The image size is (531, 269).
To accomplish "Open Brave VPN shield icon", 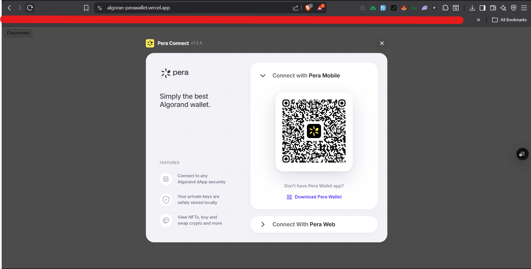I will click(x=514, y=8).
